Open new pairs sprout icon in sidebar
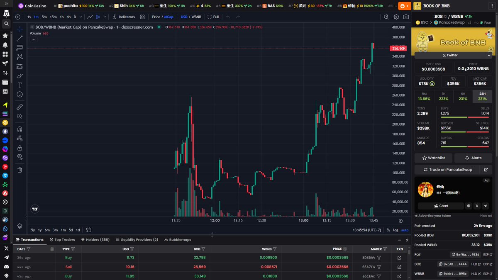This screenshot has width=498, height=280. pyautogui.click(x=5, y=63)
